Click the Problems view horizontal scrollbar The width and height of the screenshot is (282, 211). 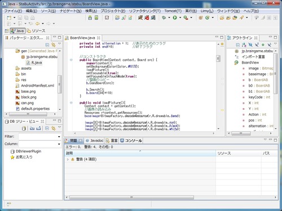coord(131,197)
